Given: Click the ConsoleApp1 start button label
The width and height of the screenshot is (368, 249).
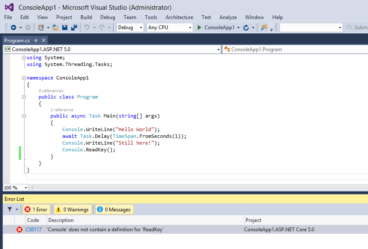Looking at the screenshot, I should (x=219, y=27).
